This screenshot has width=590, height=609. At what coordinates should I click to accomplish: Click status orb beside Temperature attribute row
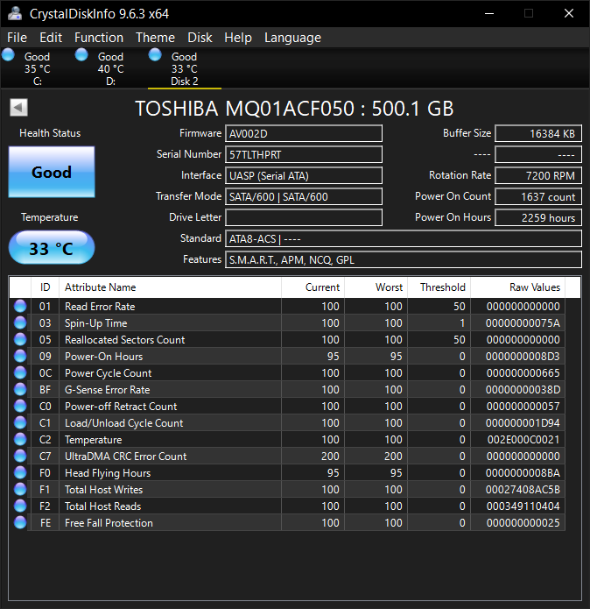[x=20, y=439]
